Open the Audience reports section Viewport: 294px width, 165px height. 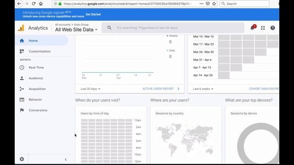tap(36, 78)
